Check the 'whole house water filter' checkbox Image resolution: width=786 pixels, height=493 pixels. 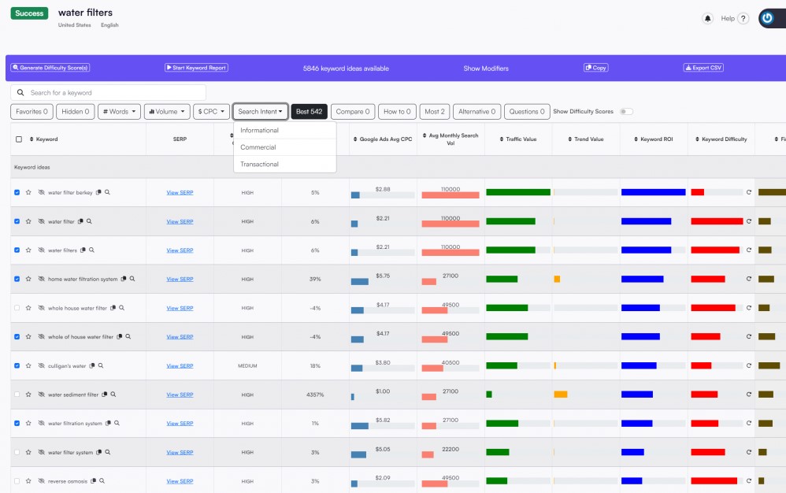coord(17,308)
